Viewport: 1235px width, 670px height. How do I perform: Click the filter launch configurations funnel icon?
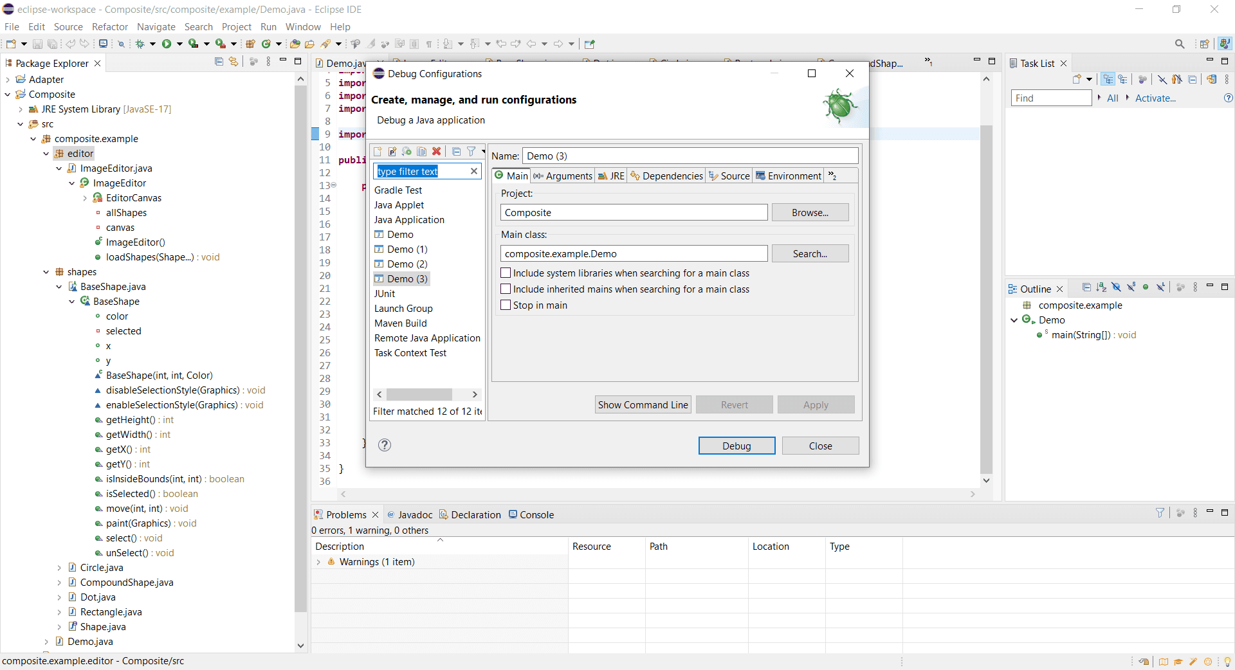(x=471, y=152)
